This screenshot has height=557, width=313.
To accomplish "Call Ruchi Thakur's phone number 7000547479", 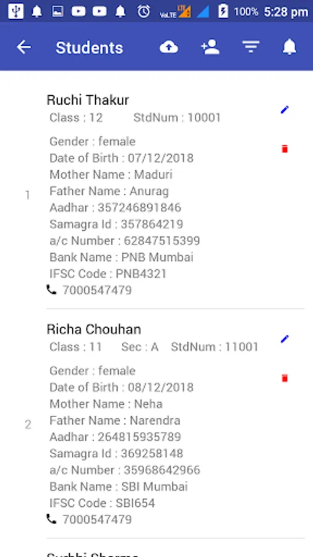I will 97,290.
